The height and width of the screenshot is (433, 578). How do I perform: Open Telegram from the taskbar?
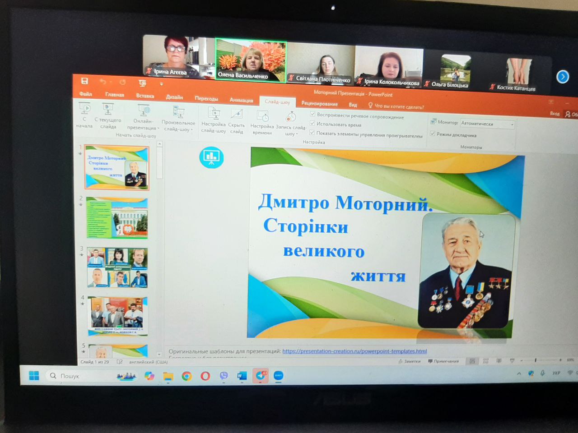coord(261,376)
